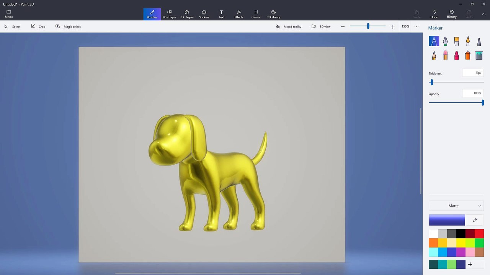Viewport: 490px width, 275px height.
Task: Select the Spray can tool
Action: (467, 55)
